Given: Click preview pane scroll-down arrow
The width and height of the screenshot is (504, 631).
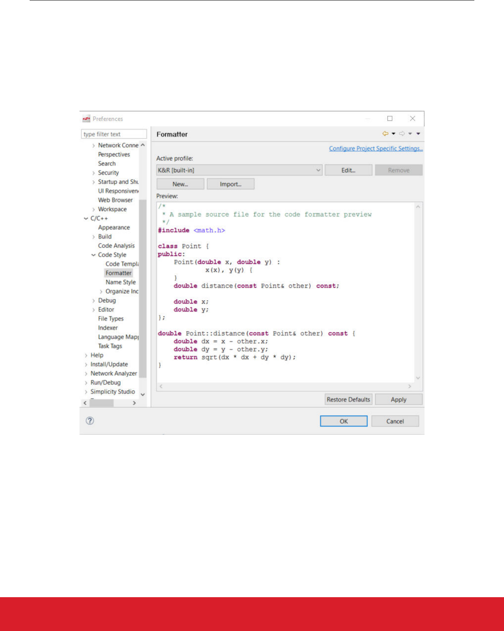Looking at the screenshot, I should click(418, 378).
